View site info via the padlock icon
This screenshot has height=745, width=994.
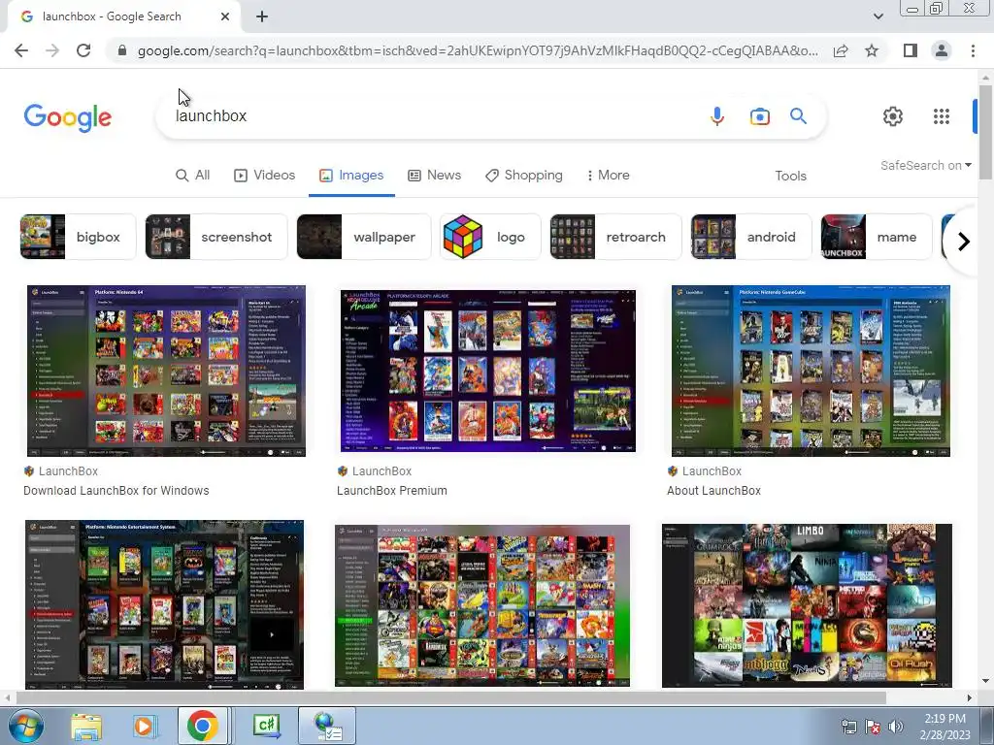tap(122, 50)
